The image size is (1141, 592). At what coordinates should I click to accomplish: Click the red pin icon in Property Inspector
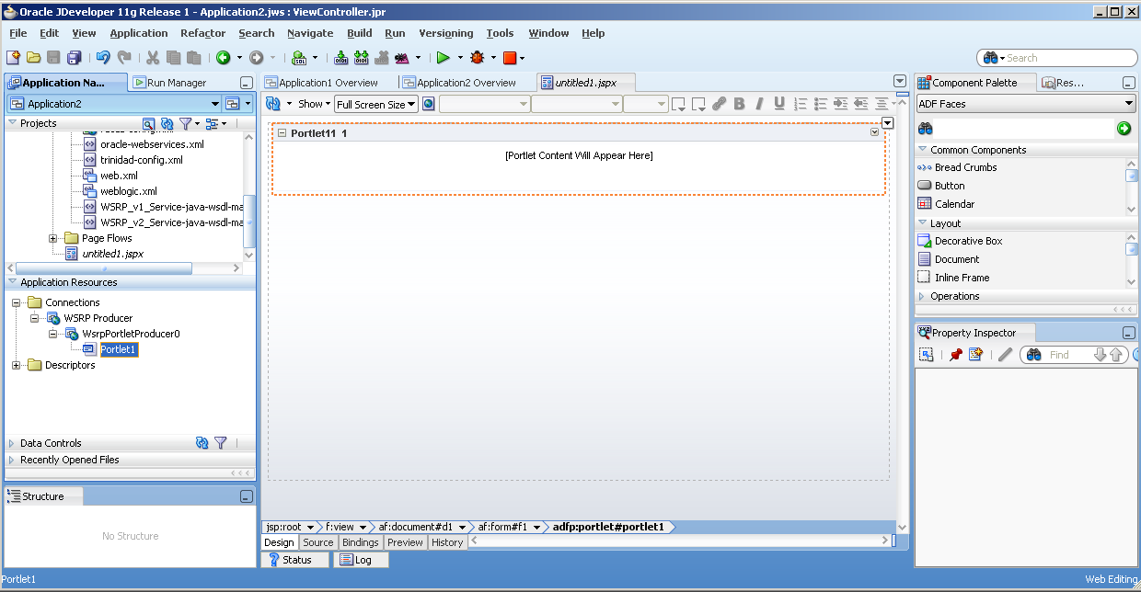tap(955, 355)
